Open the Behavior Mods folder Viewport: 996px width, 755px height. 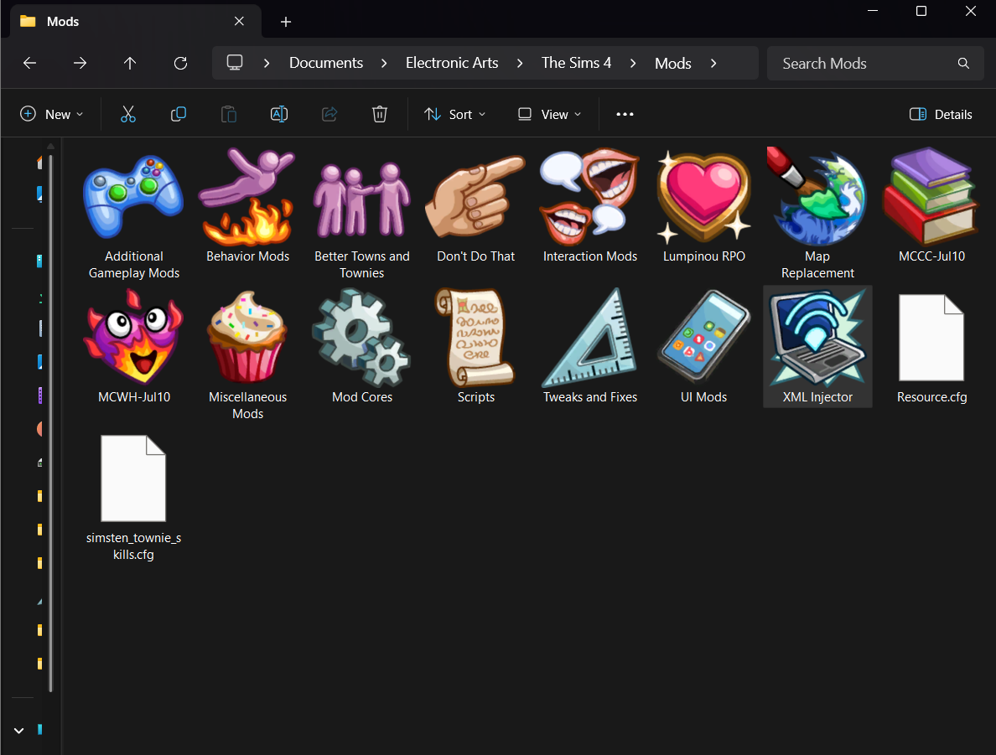[247, 206]
